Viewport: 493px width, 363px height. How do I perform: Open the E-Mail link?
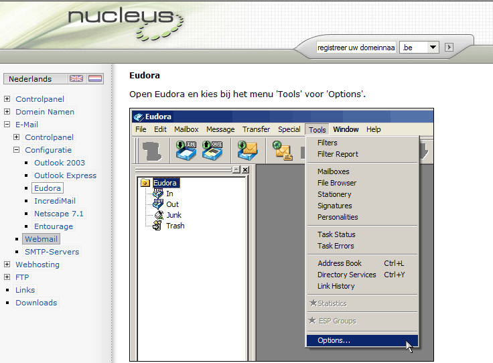pos(27,125)
